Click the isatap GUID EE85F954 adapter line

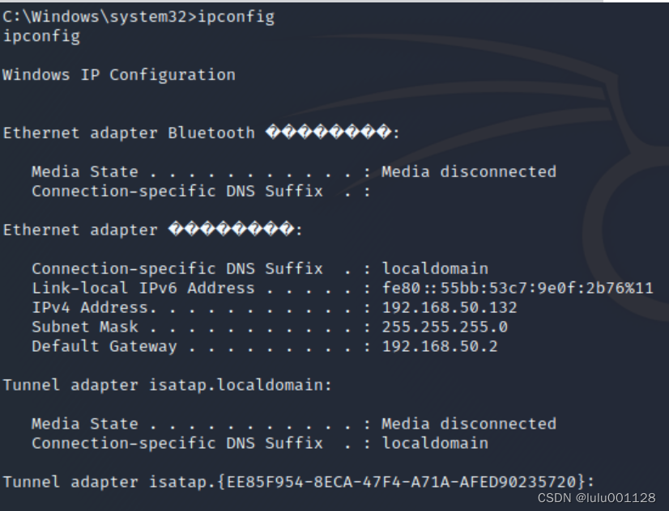(x=299, y=483)
